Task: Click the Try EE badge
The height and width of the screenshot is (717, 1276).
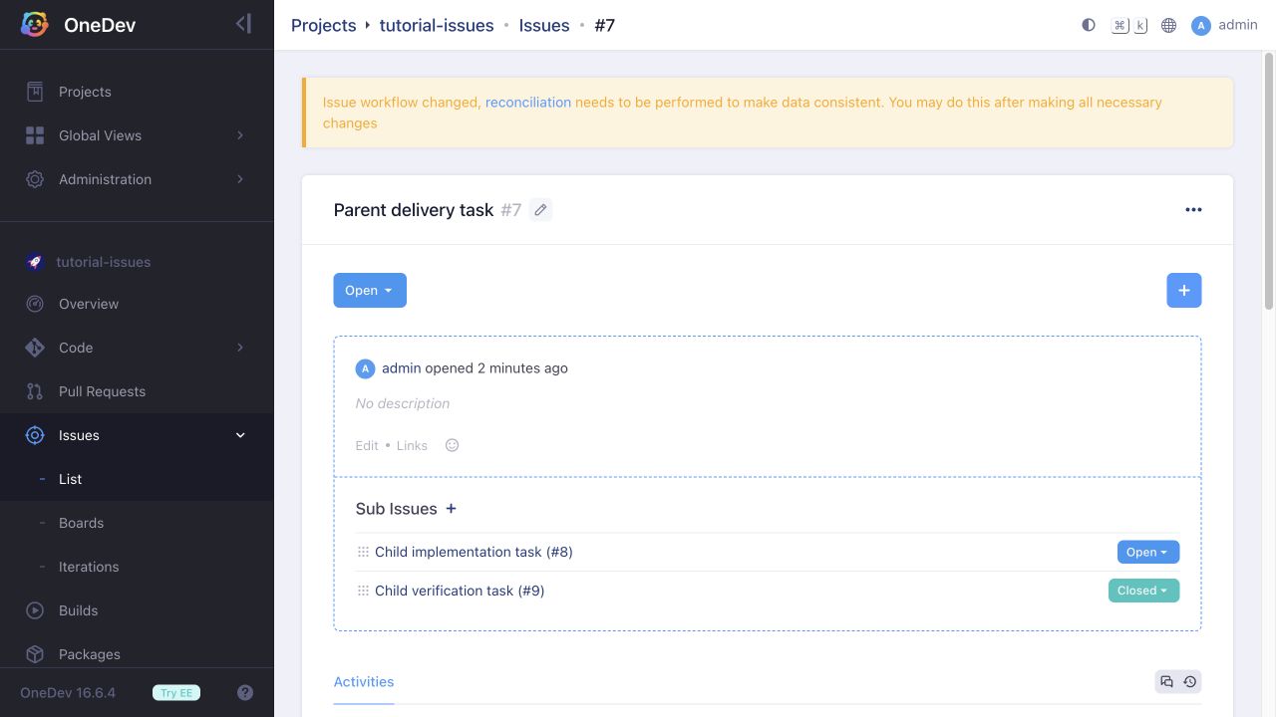Action: 176,693
